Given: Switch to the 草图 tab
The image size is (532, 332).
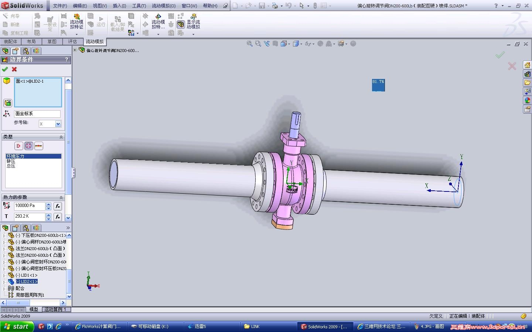Looking at the screenshot, I should (x=52, y=42).
